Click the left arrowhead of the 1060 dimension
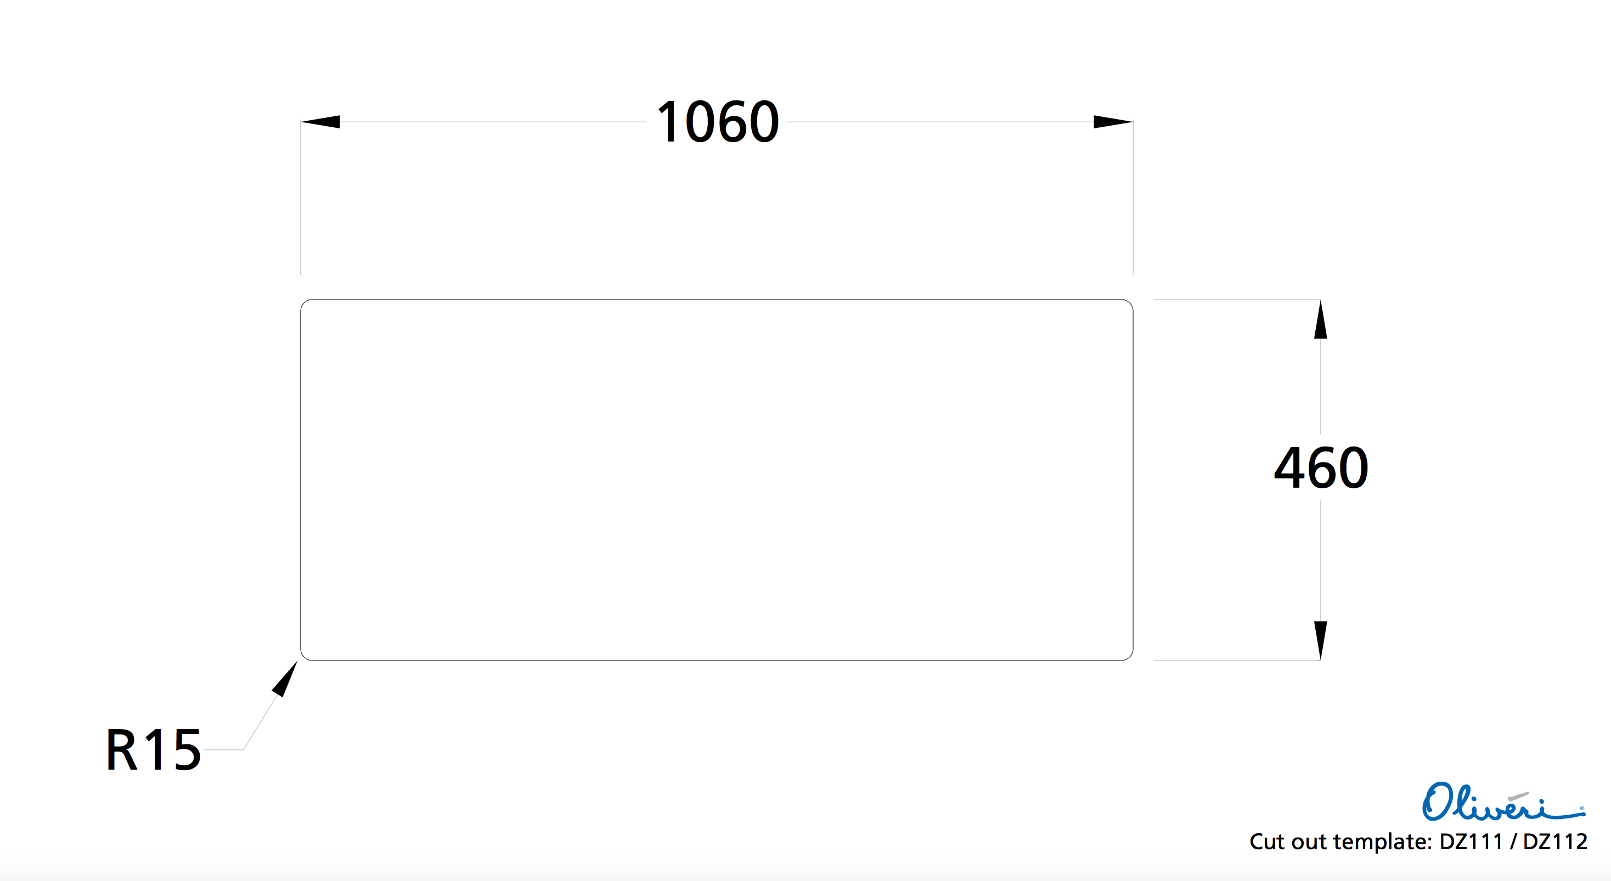This screenshot has width=1611, height=881. (322, 121)
